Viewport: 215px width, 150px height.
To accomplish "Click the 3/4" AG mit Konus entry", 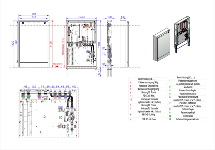I will tap(149, 118).
